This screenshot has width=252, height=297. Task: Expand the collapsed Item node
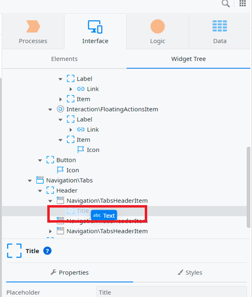(x=60, y=99)
